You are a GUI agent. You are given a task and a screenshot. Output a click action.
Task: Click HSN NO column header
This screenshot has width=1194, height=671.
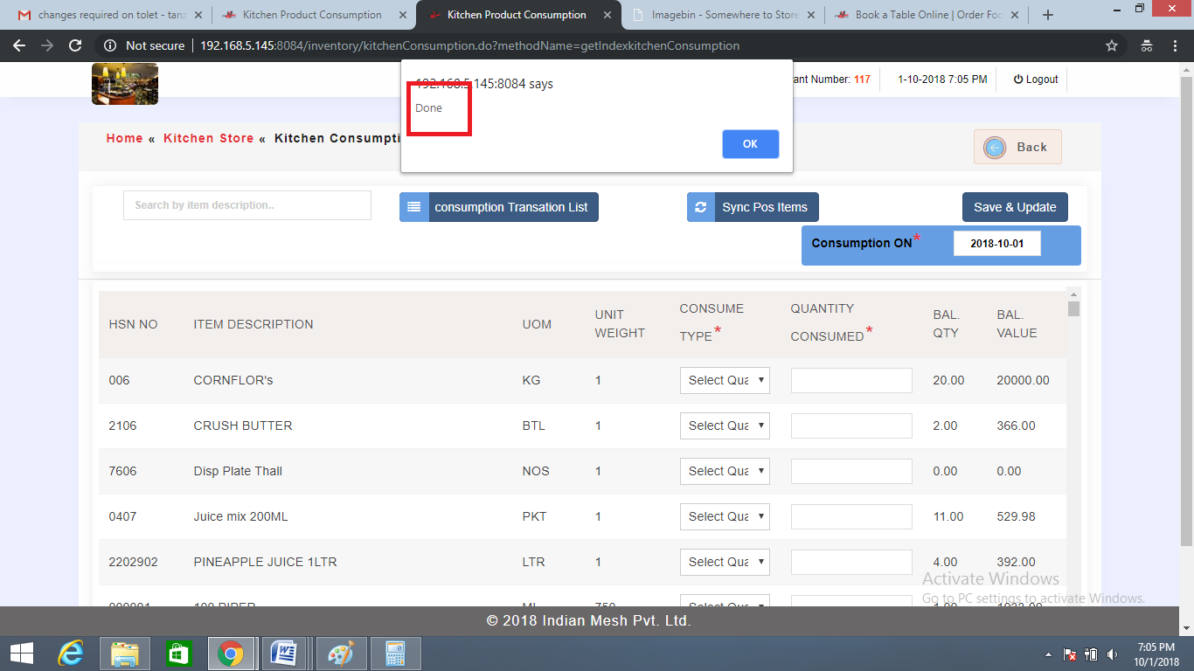click(x=133, y=324)
